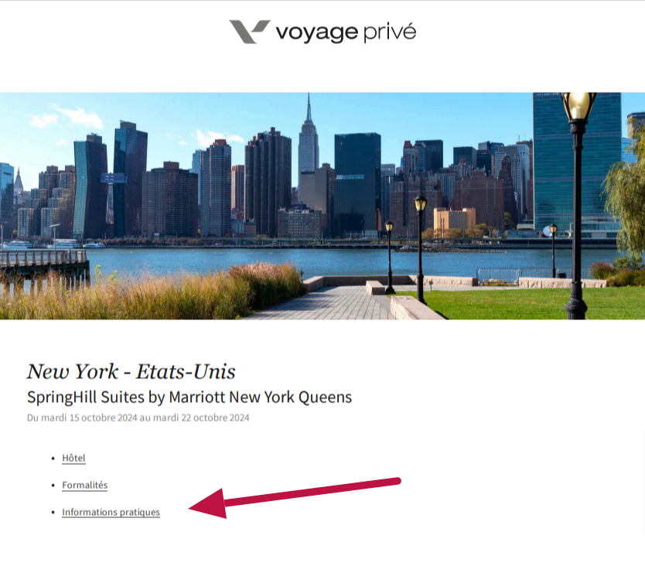Click the green glass UN tower in photo
The width and height of the screenshot is (645, 566).
pos(577,160)
